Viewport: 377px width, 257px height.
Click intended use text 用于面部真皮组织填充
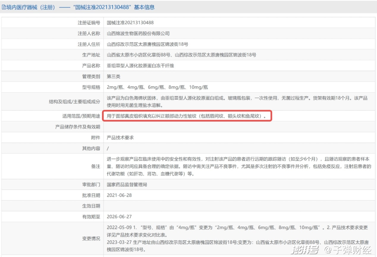coord(186,116)
